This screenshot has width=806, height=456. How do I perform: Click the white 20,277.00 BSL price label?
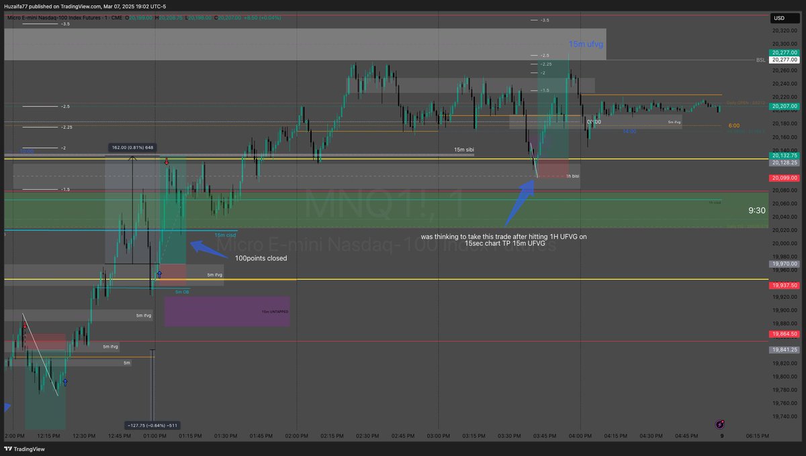pos(784,60)
